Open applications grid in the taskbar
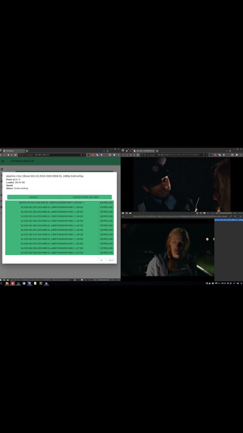Screen dimensions: 243x433 (1, 283)
